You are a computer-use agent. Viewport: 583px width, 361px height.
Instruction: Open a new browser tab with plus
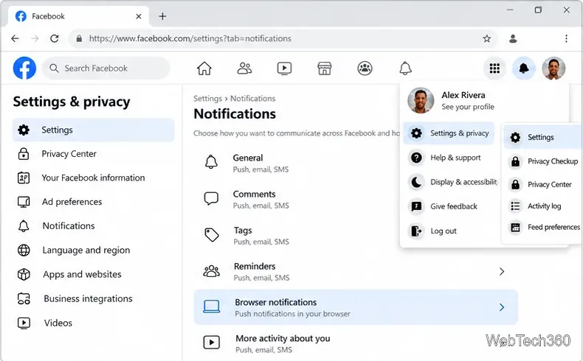(162, 16)
